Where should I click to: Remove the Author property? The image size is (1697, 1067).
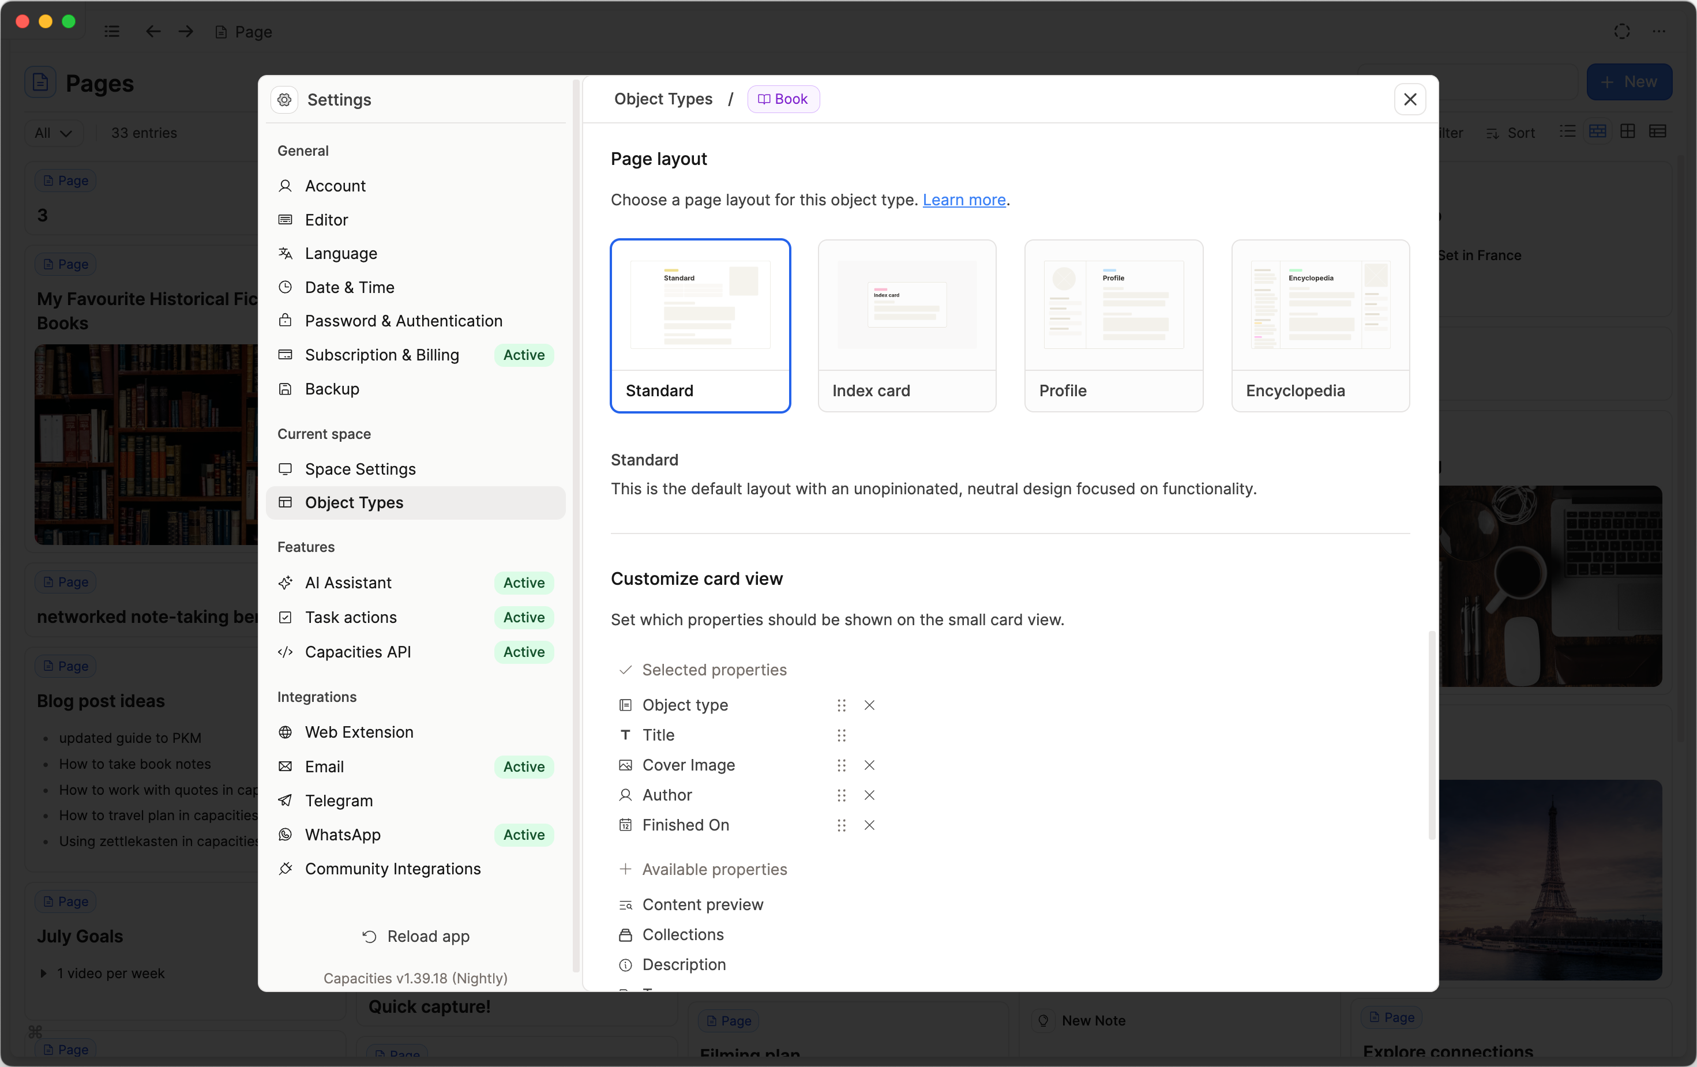(x=869, y=795)
